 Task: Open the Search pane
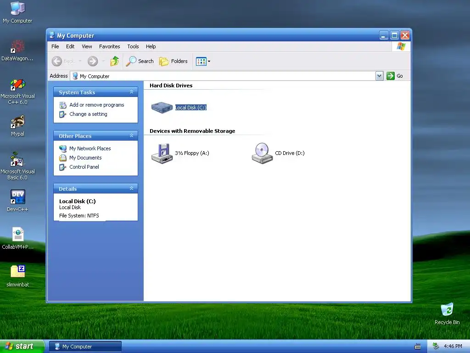140,61
